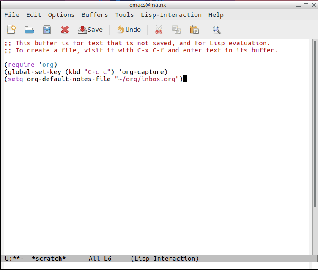
Task: Open the Edit menu
Action: pos(34,15)
